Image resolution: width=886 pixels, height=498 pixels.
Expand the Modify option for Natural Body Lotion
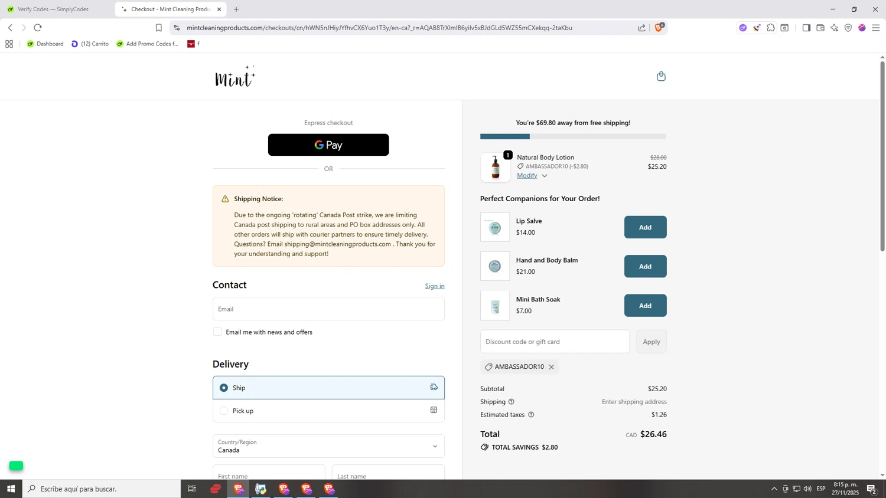pyautogui.click(x=532, y=175)
